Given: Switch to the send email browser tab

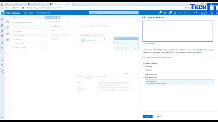Looking at the screenshot, I should tap(16, 4).
